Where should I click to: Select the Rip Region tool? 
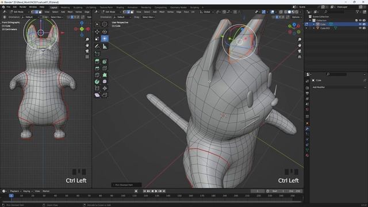pyautogui.click(x=105, y=95)
